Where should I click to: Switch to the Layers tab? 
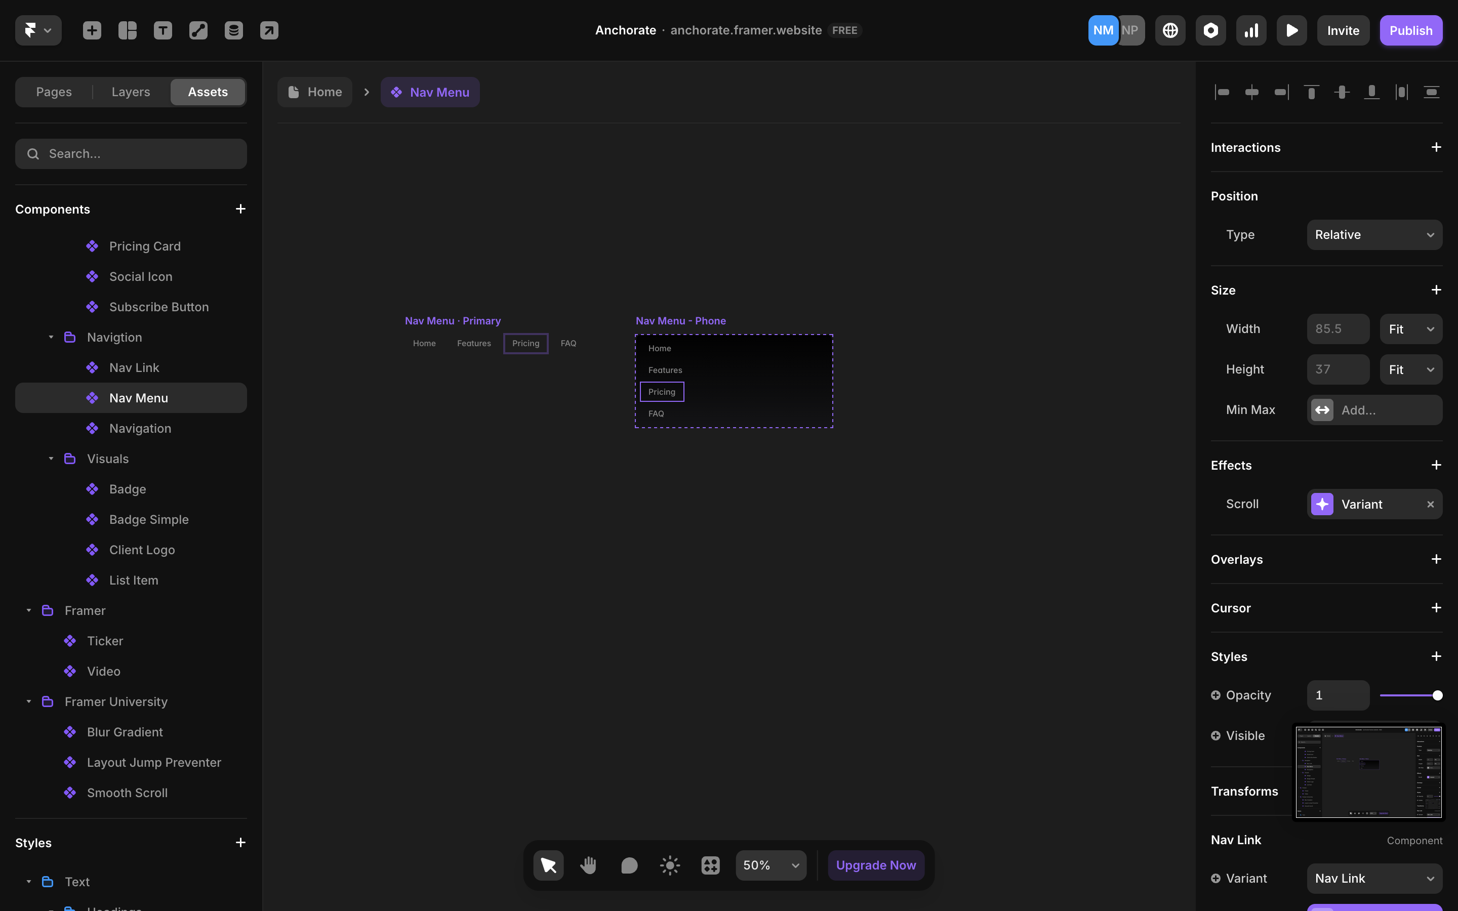pyautogui.click(x=131, y=92)
